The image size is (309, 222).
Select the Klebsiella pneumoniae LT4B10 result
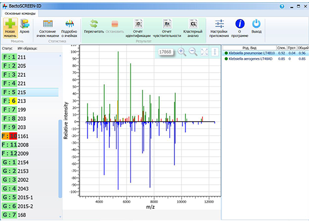[266, 53]
